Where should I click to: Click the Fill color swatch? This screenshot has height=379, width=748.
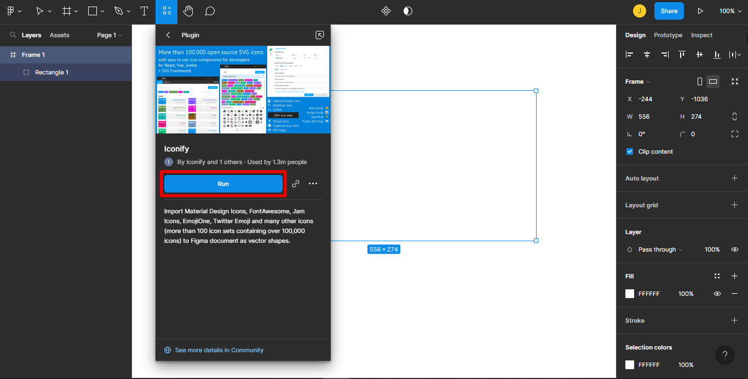[x=630, y=294]
